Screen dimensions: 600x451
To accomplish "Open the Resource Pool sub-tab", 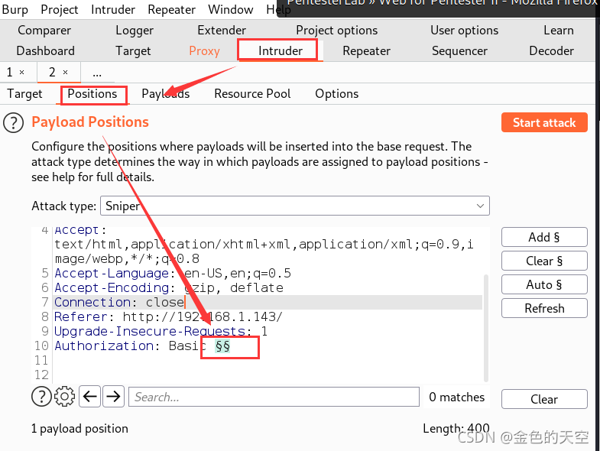I will [252, 94].
